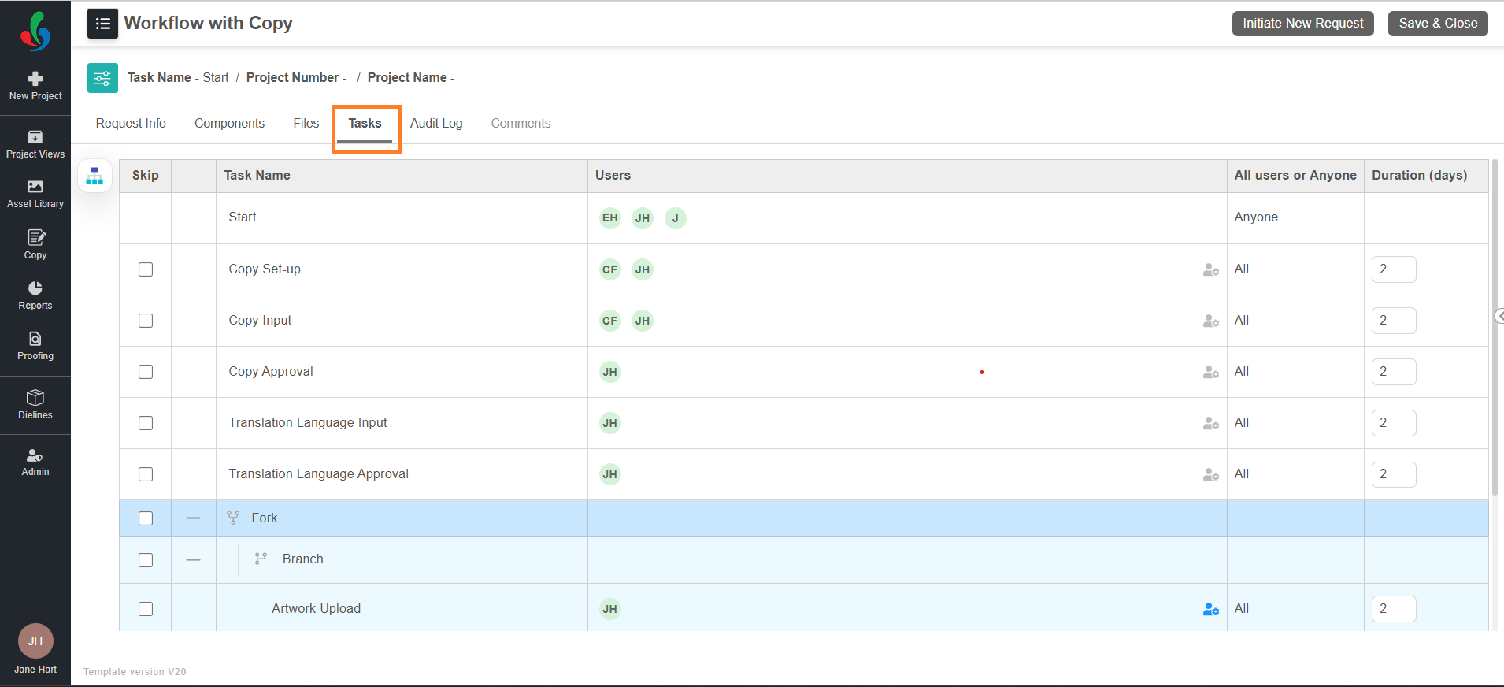Click Initiate New Request button
Screen dimensions: 1504x687
tap(1303, 24)
